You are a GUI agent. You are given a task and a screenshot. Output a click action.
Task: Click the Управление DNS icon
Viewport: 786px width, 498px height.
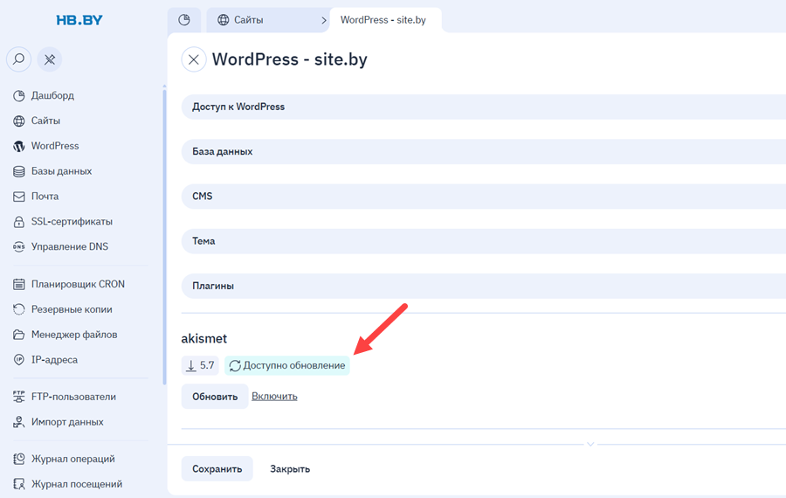point(19,246)
